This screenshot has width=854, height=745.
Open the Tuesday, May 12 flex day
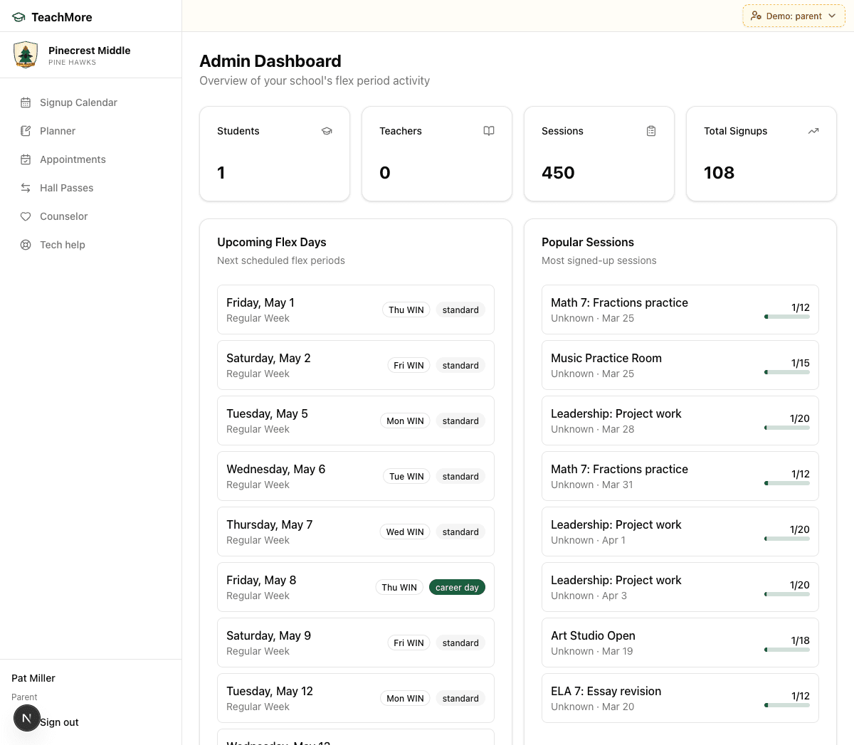[356, 698]
